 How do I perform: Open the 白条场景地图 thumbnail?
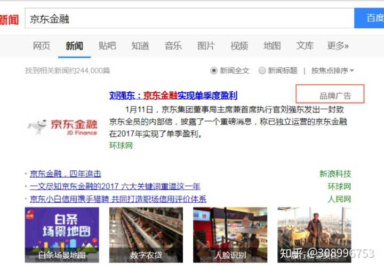click(62, 235)
